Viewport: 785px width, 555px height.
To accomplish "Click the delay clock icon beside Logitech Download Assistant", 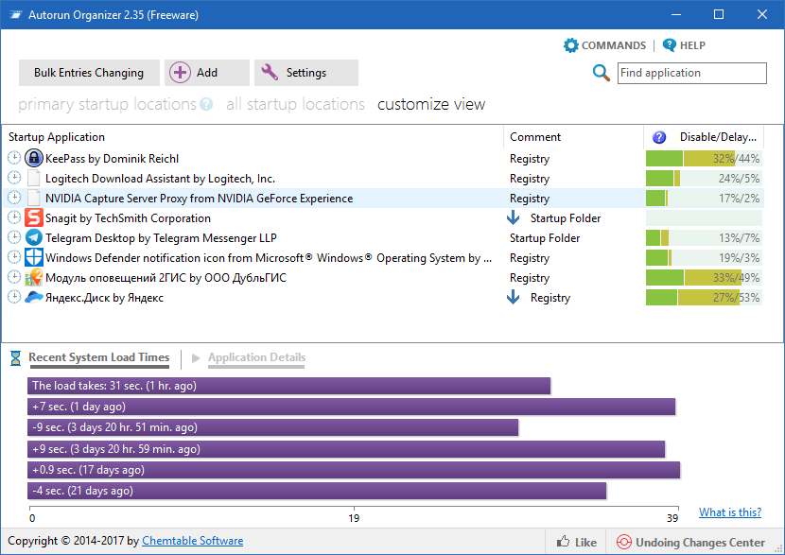I will point(14,178).
